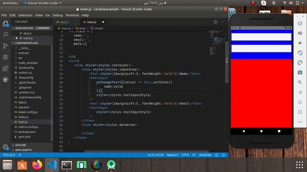Click Ln 22, Col 28 cursor position

point(155,155)
